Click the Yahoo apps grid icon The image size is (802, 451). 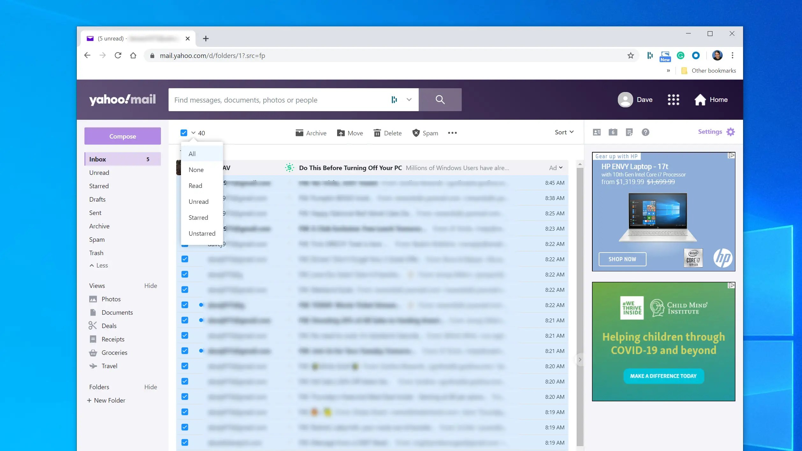tap(673, 100)
